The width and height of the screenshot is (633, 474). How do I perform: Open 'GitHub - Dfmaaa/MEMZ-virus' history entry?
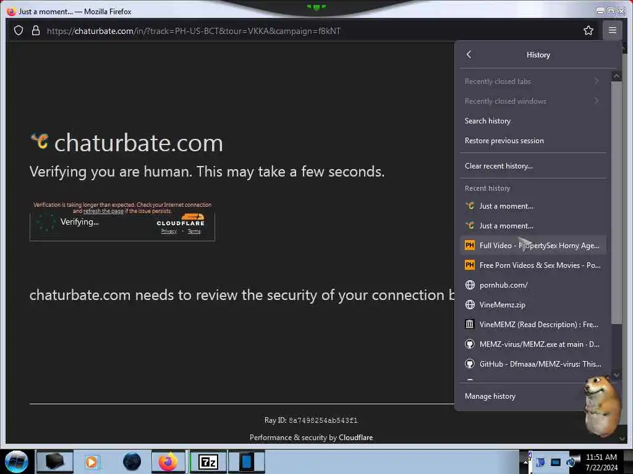coord(533,364)
